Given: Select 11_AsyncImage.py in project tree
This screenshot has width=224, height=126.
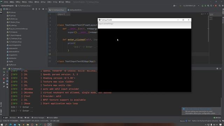Looking at the screenshot, I should 14,35.
